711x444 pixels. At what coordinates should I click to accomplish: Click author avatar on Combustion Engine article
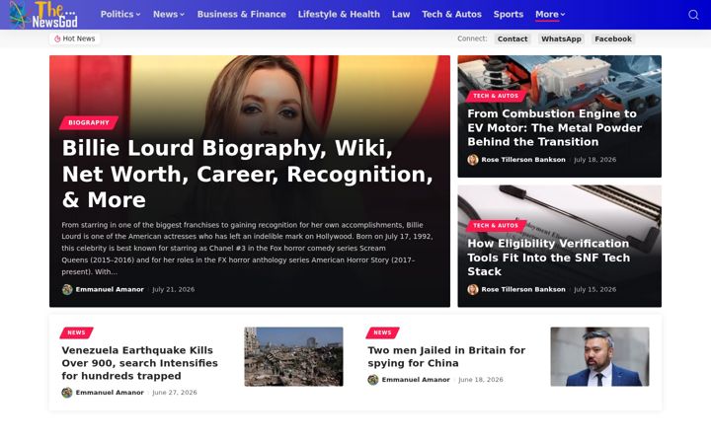tap(473, 160)
